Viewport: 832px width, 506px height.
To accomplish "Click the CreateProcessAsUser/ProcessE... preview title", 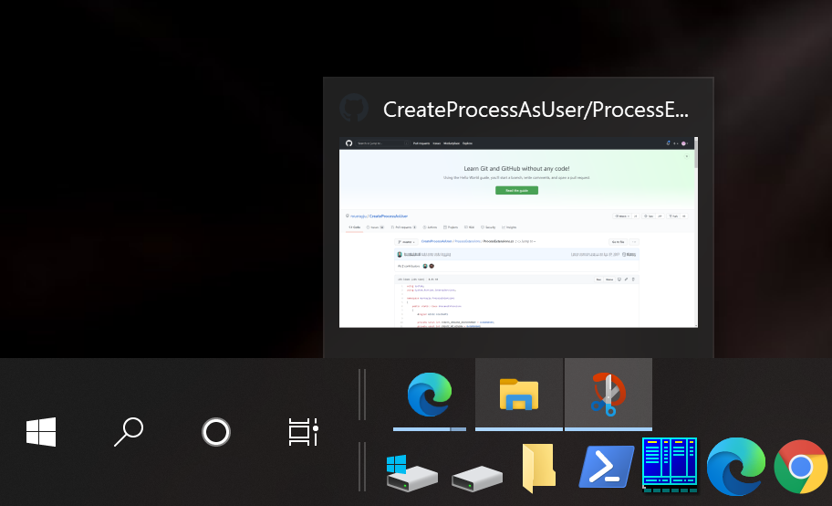I will point(536,110).
